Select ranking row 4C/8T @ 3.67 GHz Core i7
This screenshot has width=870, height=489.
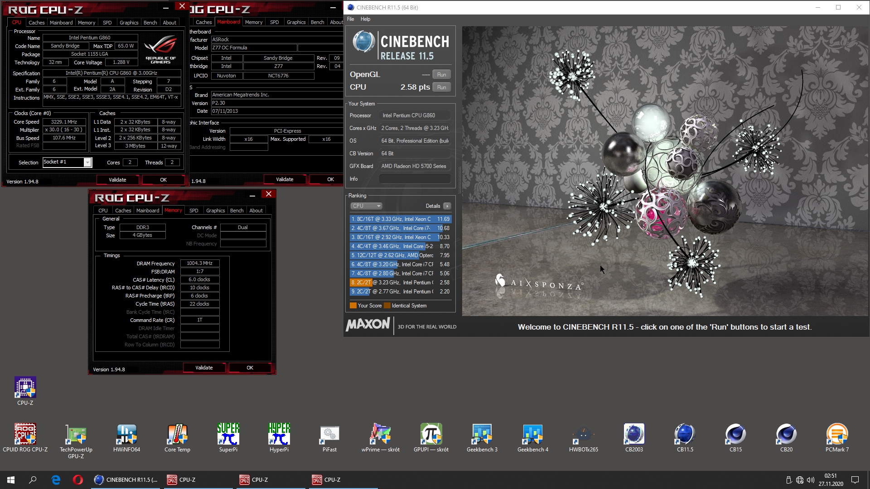pos(400,228)
